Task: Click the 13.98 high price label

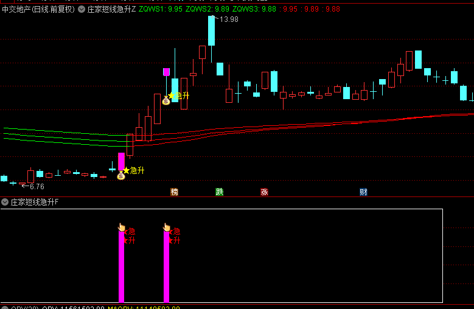Action: (x=229, y=19)
